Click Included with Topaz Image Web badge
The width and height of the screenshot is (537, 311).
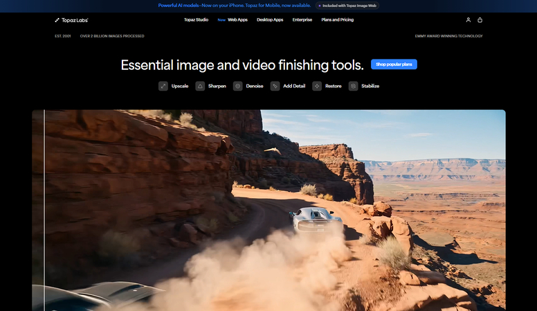point(347,6)
